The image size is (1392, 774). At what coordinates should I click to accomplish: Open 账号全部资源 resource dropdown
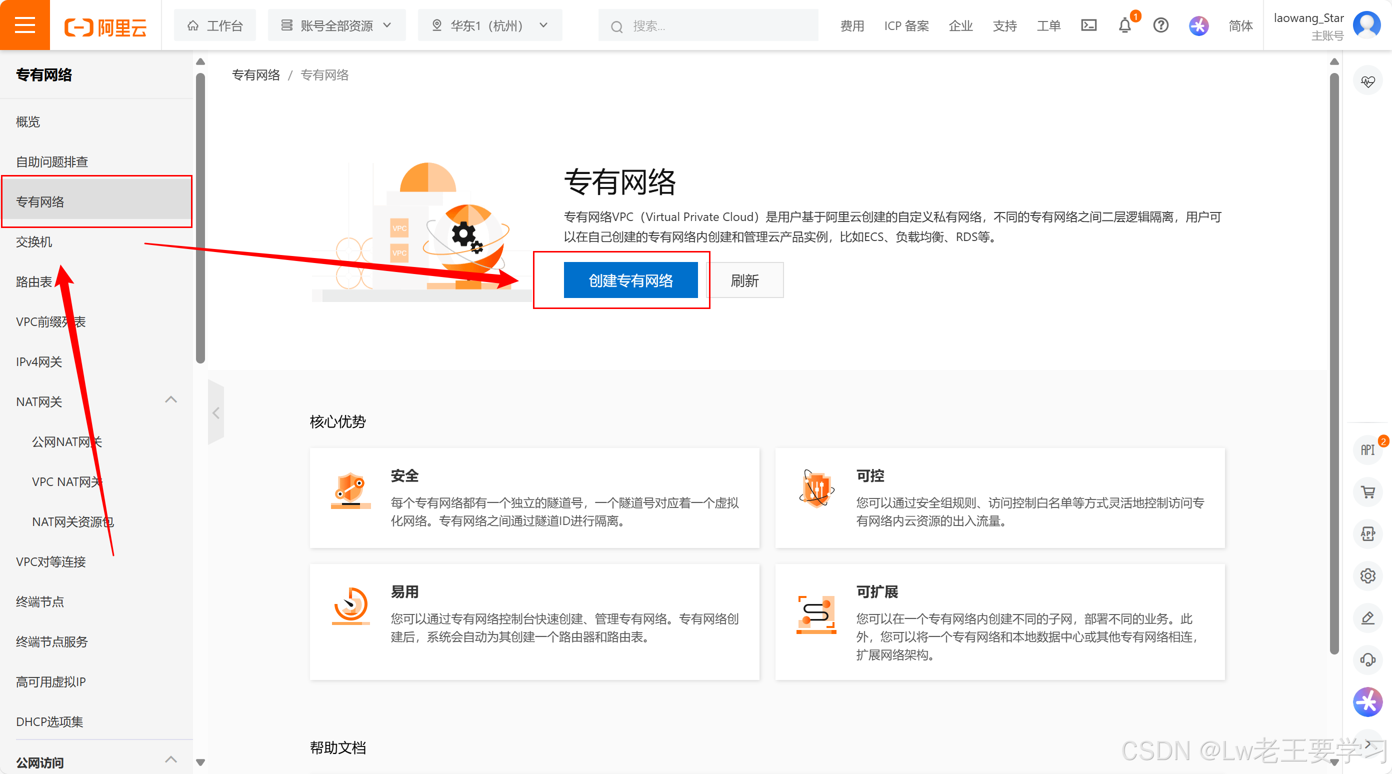[336, 25]
